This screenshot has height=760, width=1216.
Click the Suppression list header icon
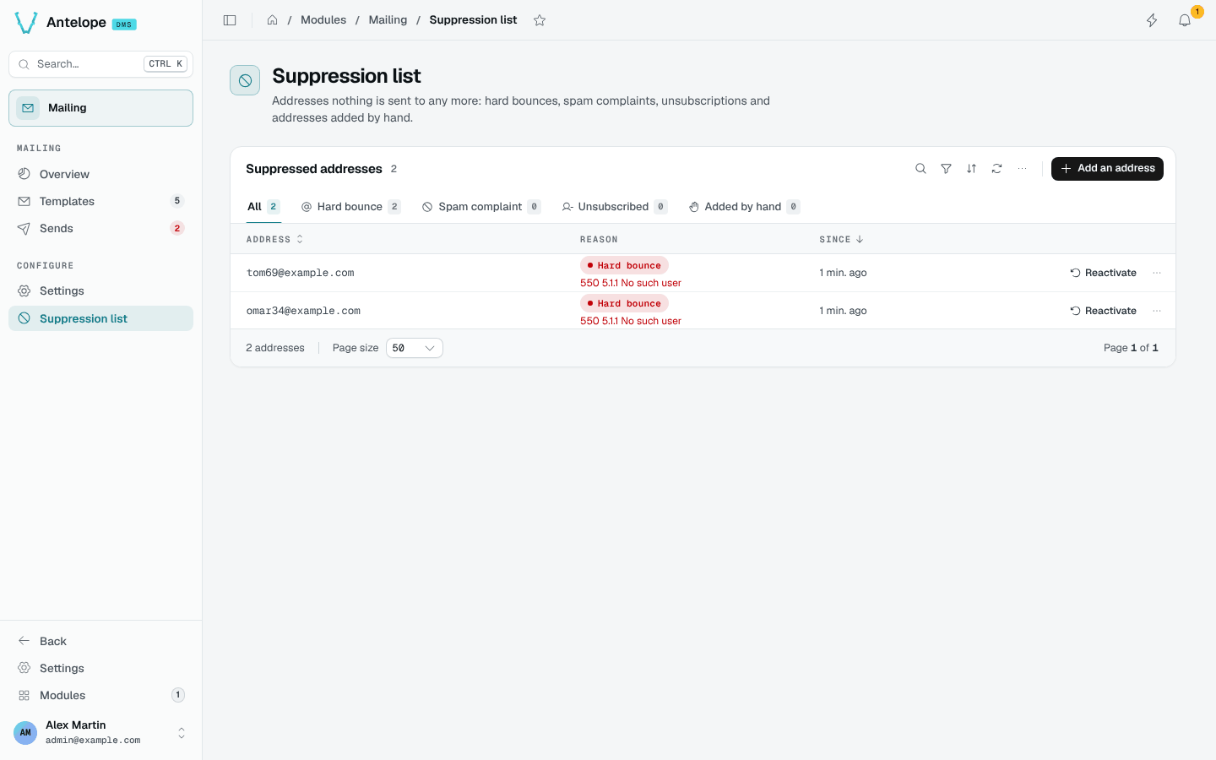pyautogui.click(x=245, y=80)
